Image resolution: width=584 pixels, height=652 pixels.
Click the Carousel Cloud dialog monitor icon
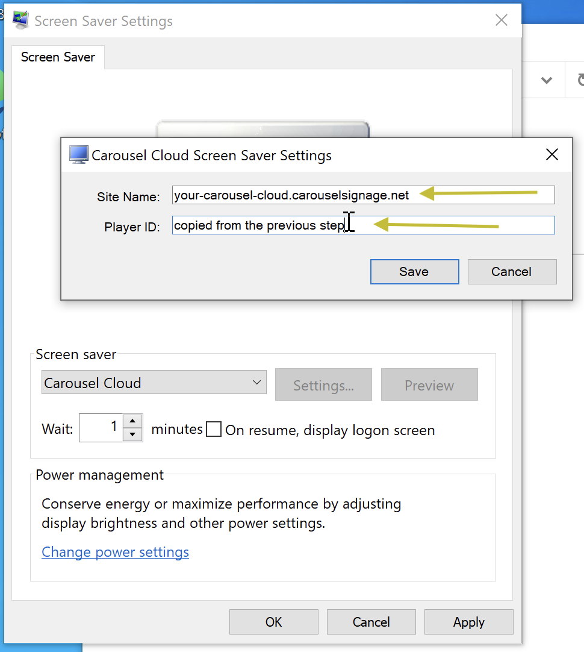pos(78,155)
